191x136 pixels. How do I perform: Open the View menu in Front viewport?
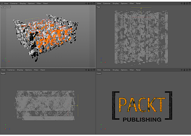[x=99, y=70]
